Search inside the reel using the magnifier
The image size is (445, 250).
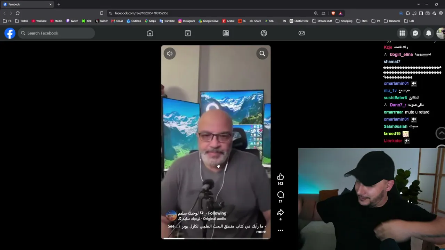[262, 53]
